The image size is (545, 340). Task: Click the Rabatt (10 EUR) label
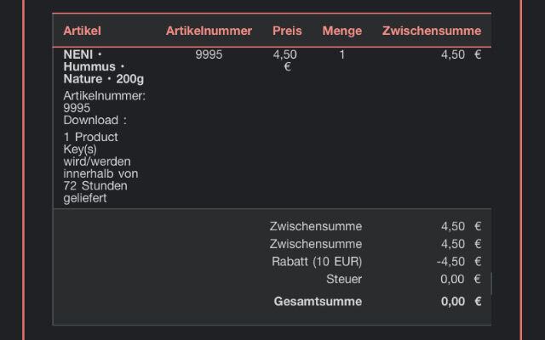317,262
